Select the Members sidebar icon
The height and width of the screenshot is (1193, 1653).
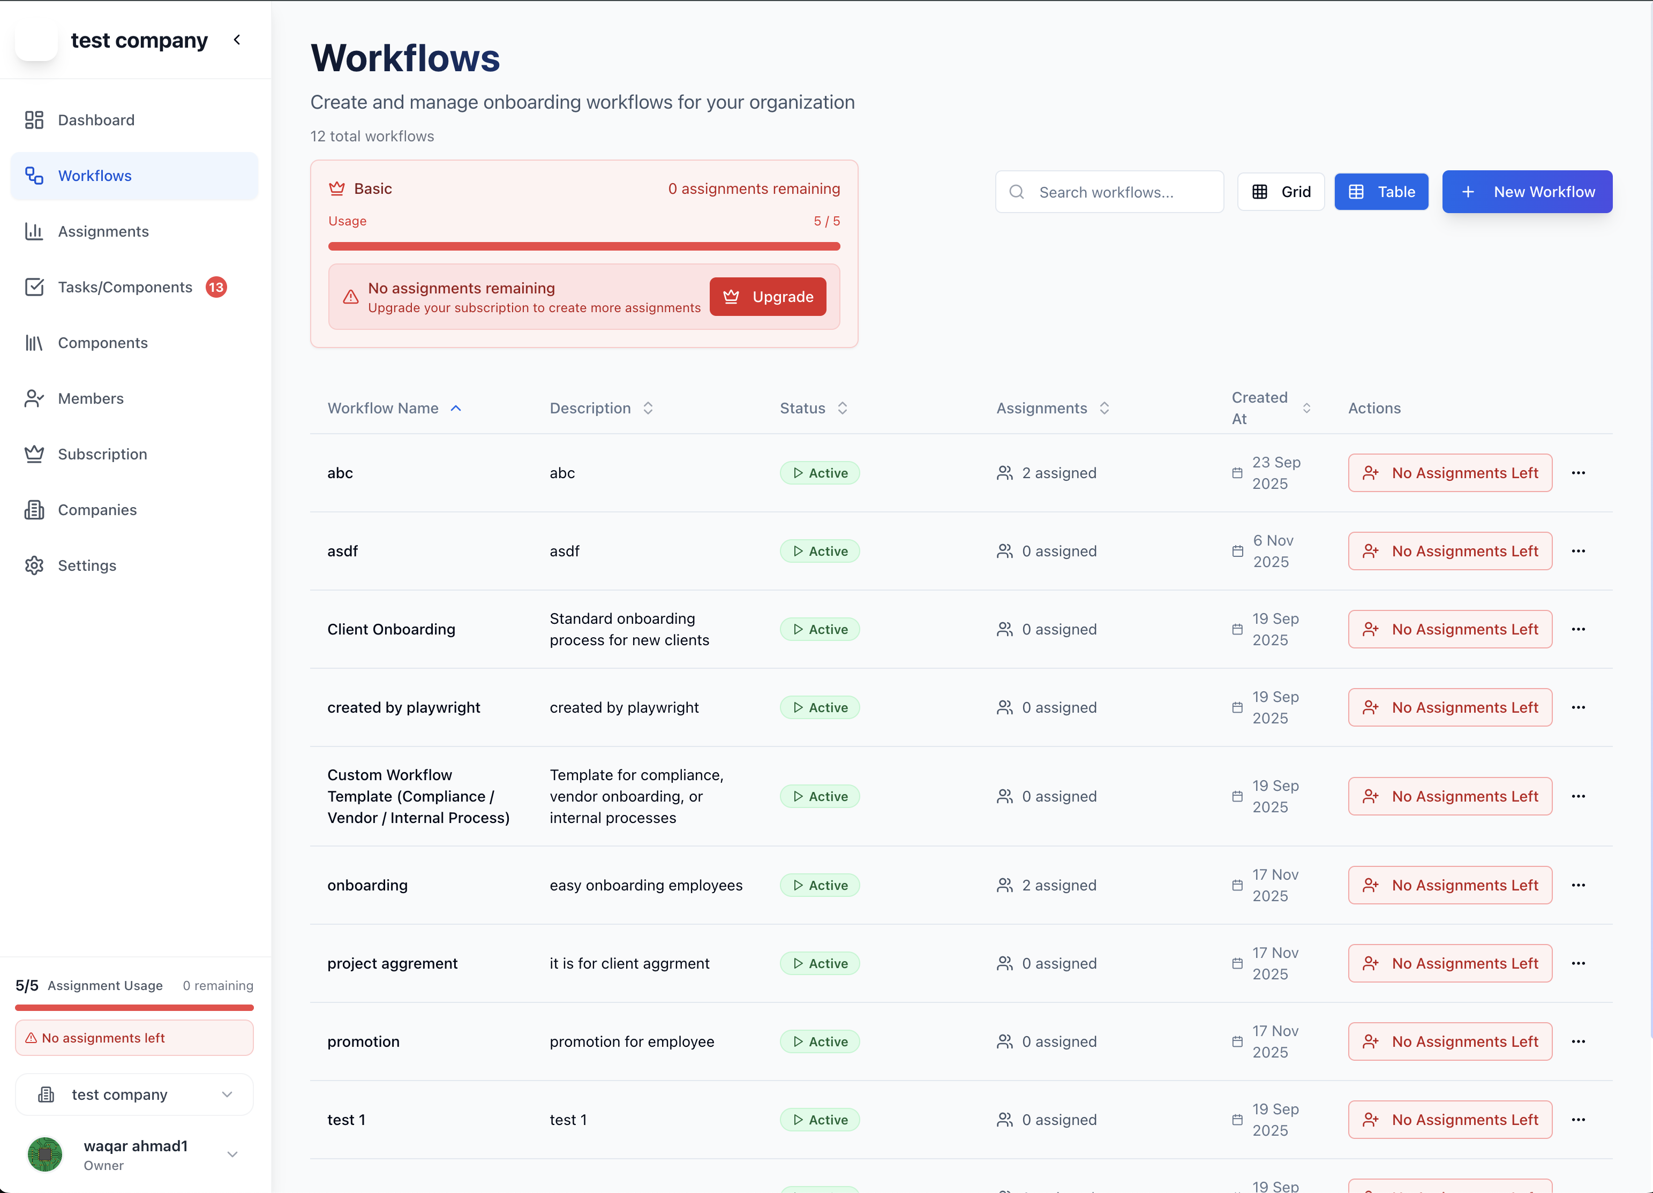(34, 398)
